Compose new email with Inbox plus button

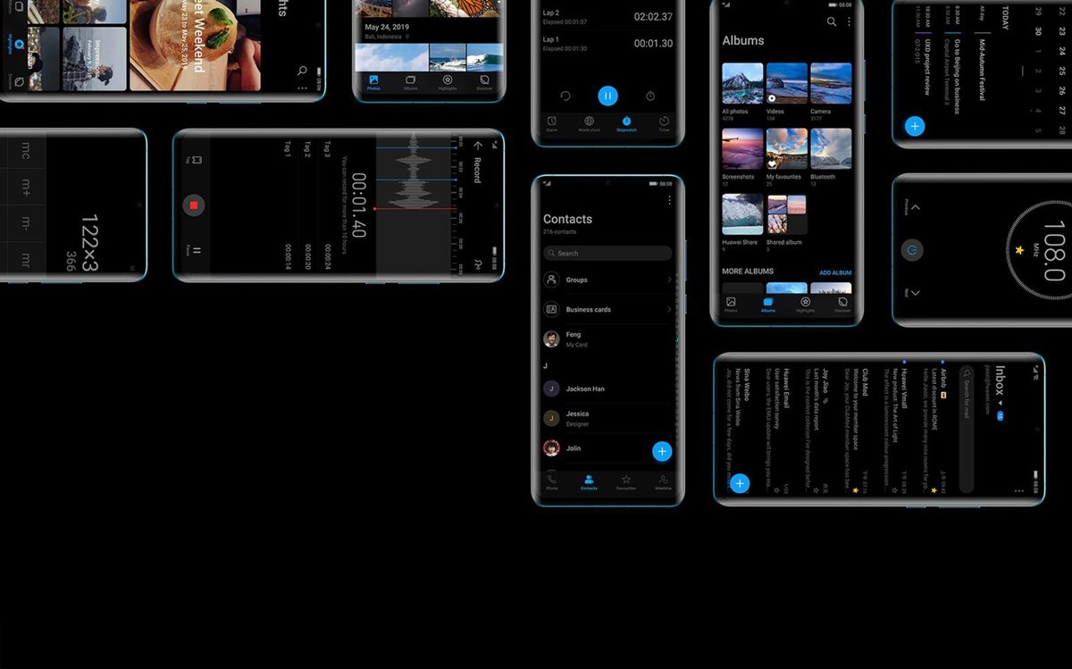tap(740, 484)
